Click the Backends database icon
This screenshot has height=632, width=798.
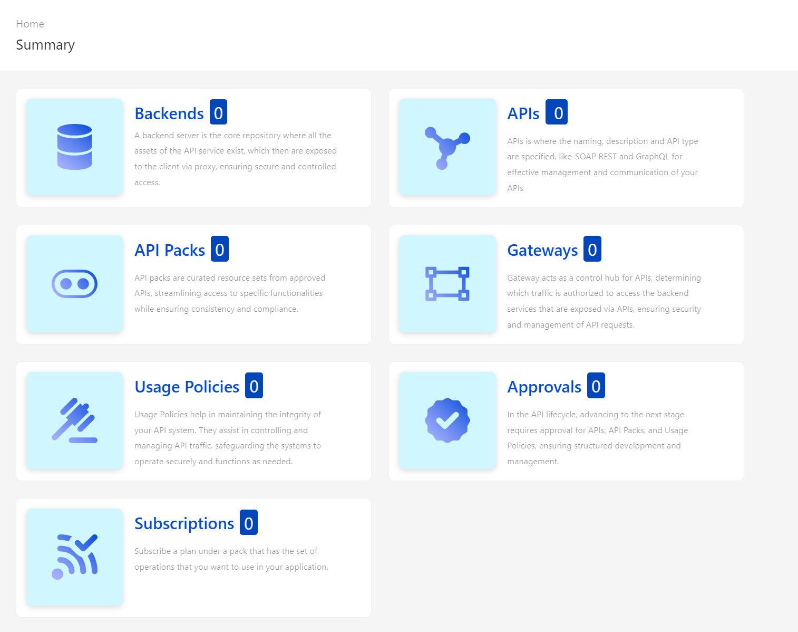[74, 147]
